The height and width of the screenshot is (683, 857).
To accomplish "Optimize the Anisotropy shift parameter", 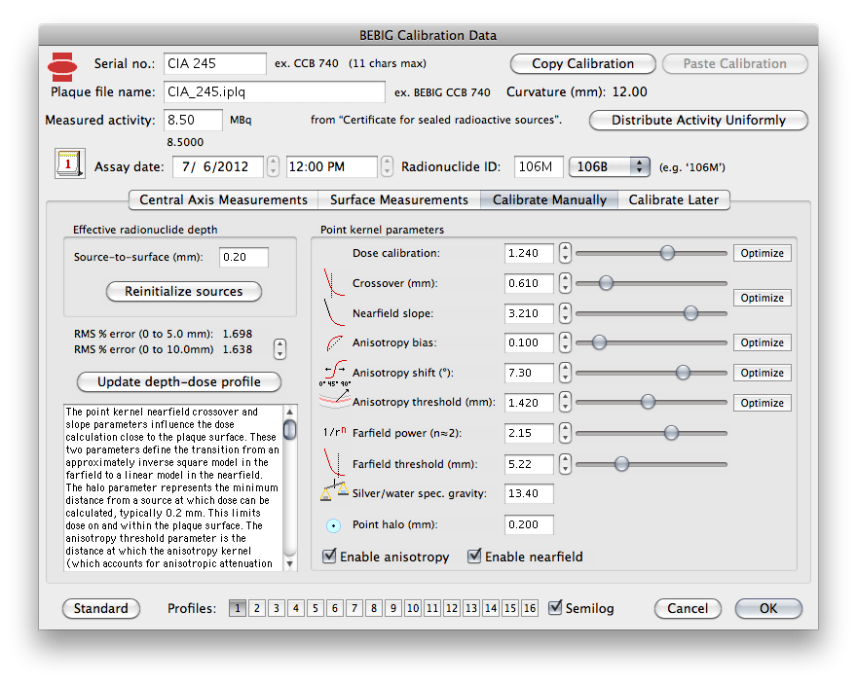I will [x=762, y=373].
